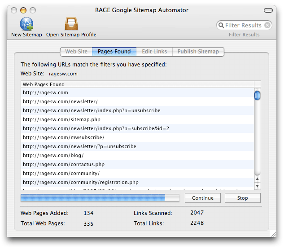Select the ragesw.com/sitemap.php row
Screen dimensions: 284x250
click(137, 119)
